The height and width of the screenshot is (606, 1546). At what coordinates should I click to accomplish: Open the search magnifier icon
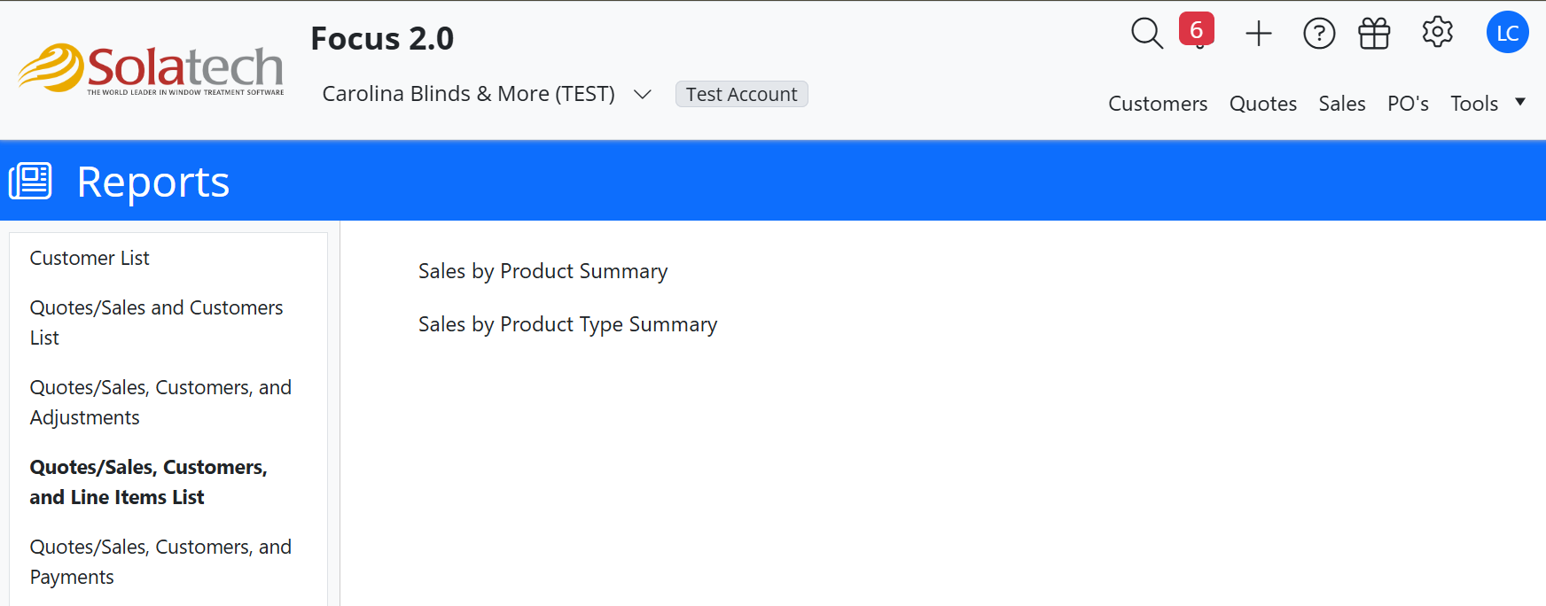(1146, 34)
